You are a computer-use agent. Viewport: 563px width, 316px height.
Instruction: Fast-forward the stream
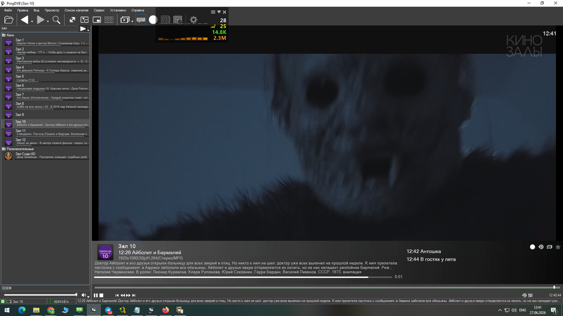click(128, 295)
